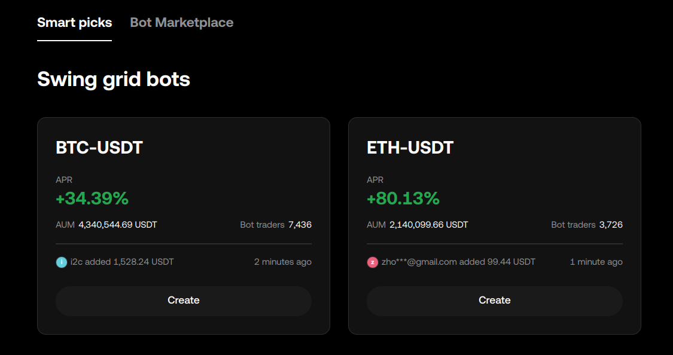This screenshot has width=673, height=355.
Task: Click the +80.13% APR value
Action: [403, 198]
